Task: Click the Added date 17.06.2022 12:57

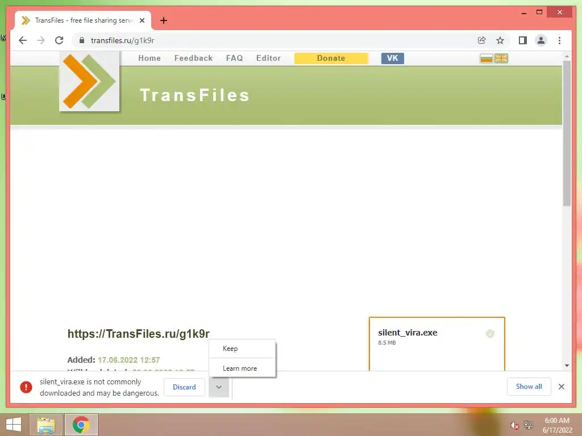Action: 129,360
